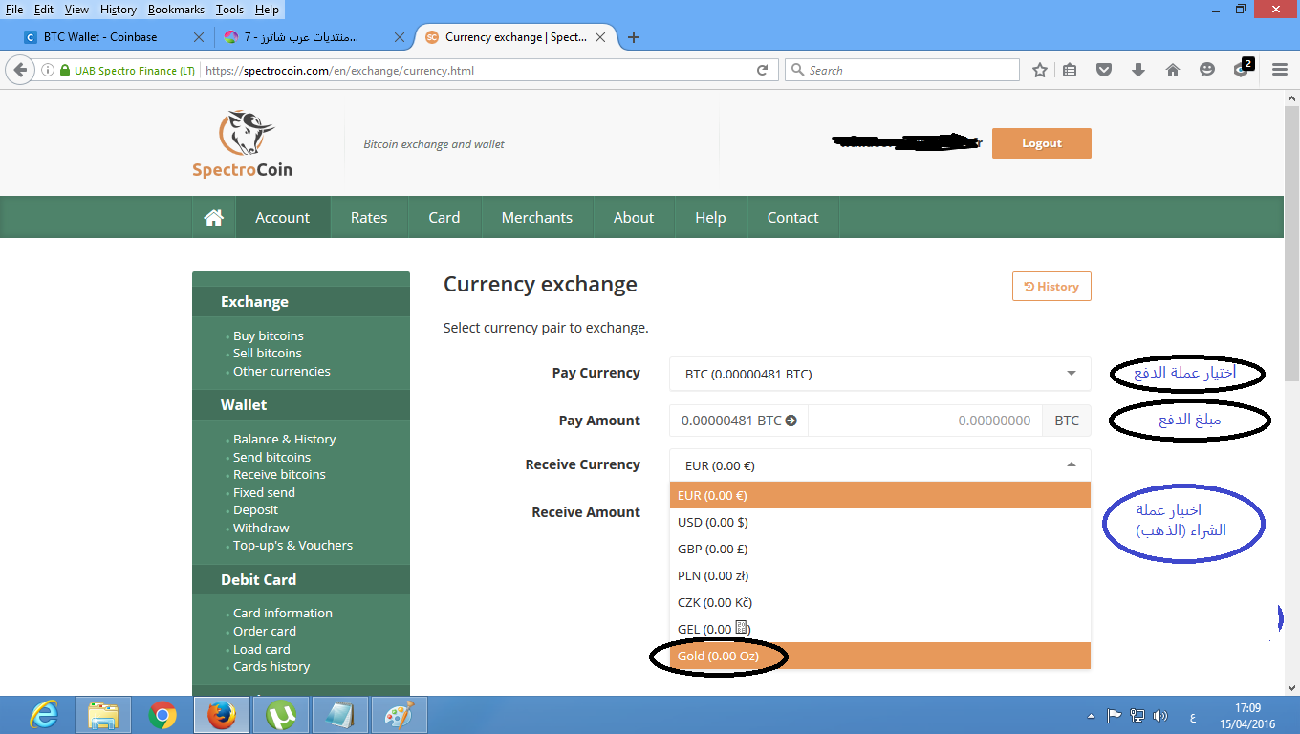Choose CZK (0.00 Kč) option
This screenshot has width=1300, height=734.
tap(879, 602)
